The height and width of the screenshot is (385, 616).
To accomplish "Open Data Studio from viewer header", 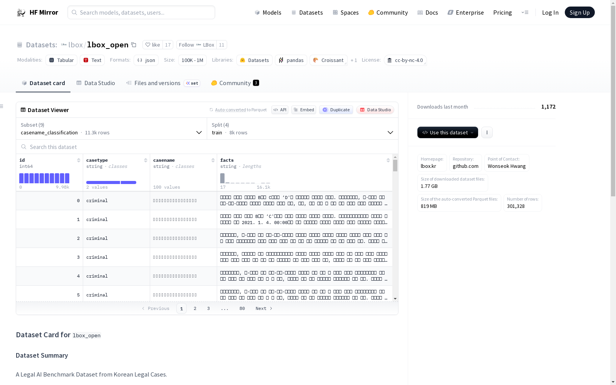I will (375, 110).
